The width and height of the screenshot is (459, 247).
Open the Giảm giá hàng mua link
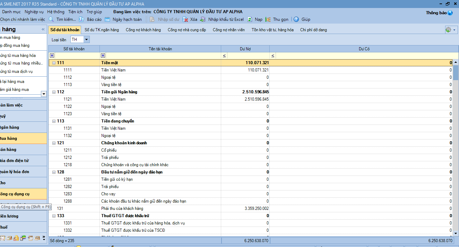(15, 90)
